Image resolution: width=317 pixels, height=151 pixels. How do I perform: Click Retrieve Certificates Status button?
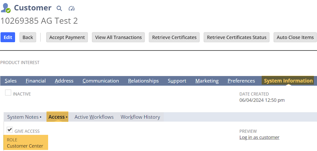[236, 37]
